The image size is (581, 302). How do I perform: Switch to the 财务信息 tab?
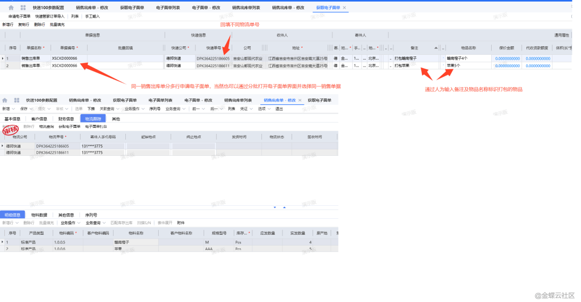pos(66,119)
